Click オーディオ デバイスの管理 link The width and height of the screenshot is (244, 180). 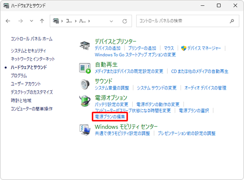point(205,88)
